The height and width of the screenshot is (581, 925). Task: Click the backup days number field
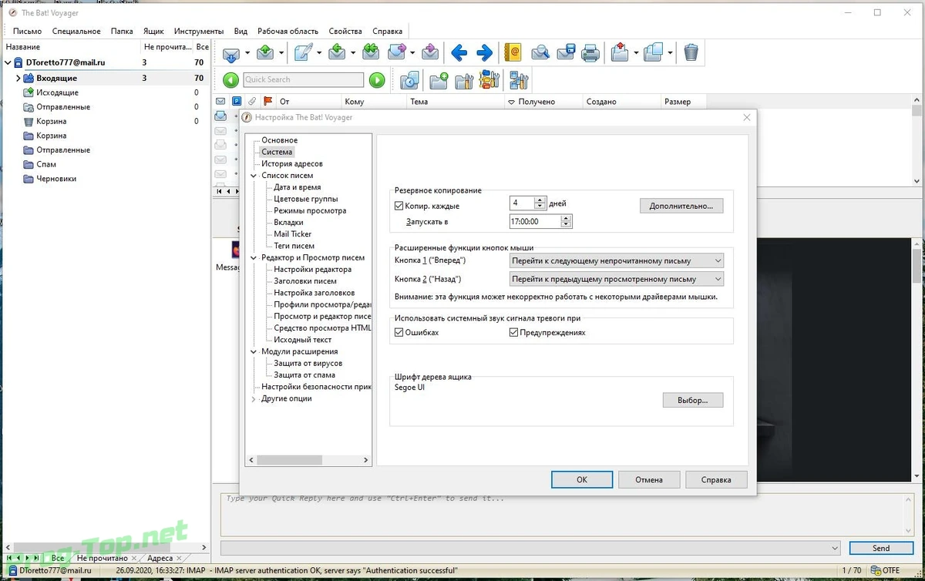522,203
